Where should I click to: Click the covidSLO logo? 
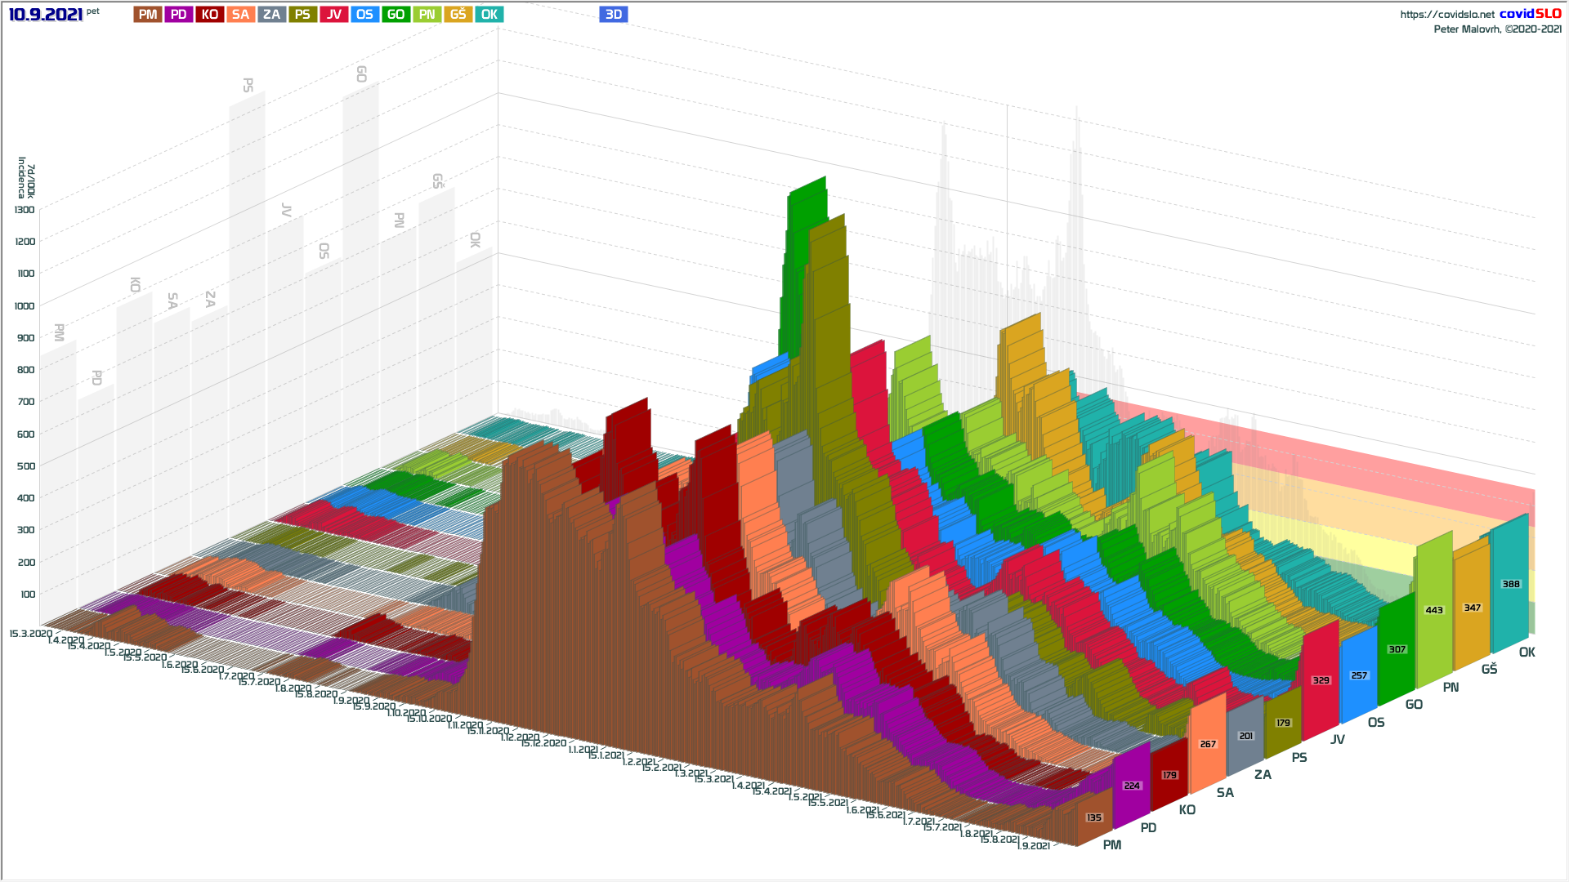tap(1530, 14)
